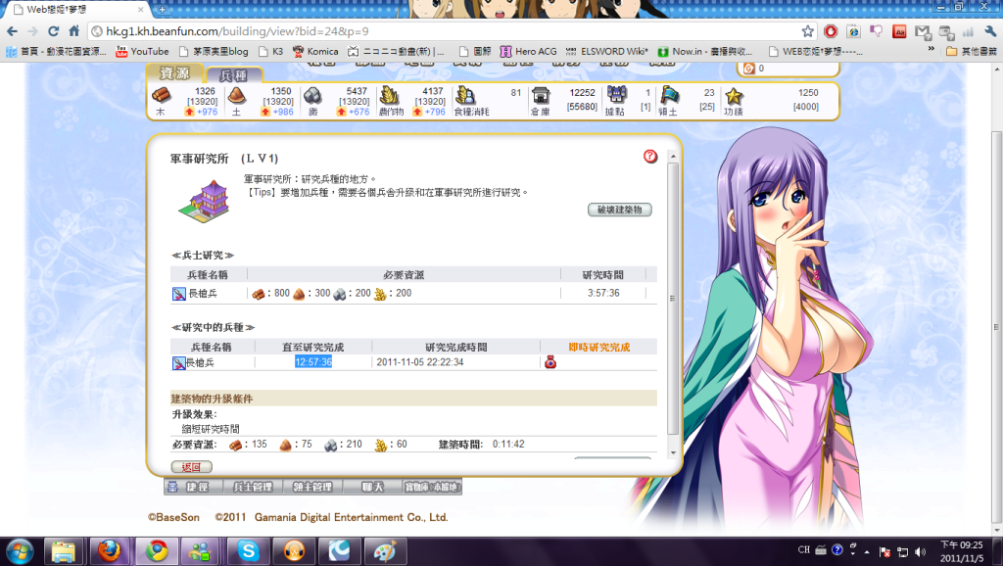Switch to the 兵種 tab

pyautogui.click(x=233, y=75)
